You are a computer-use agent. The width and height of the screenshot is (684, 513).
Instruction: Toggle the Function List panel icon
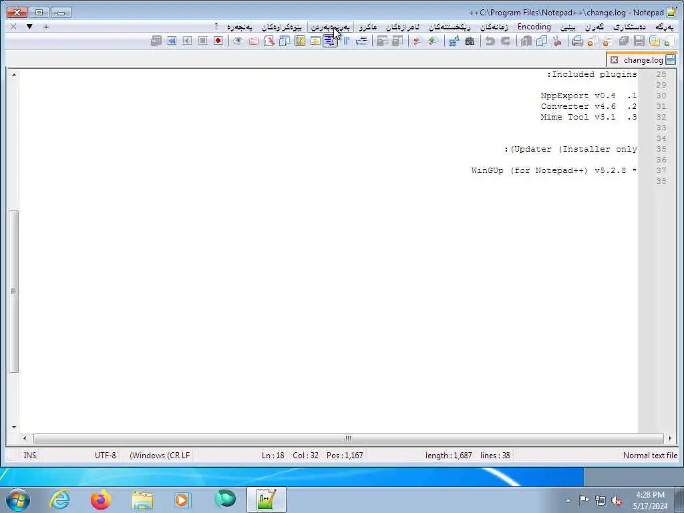click(269, 41)
